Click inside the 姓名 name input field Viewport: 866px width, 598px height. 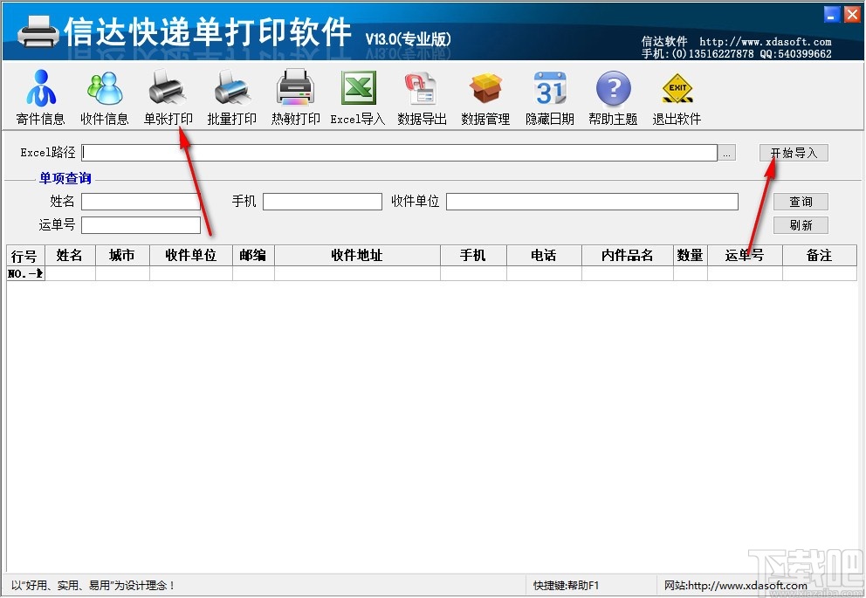pos(141,201)
